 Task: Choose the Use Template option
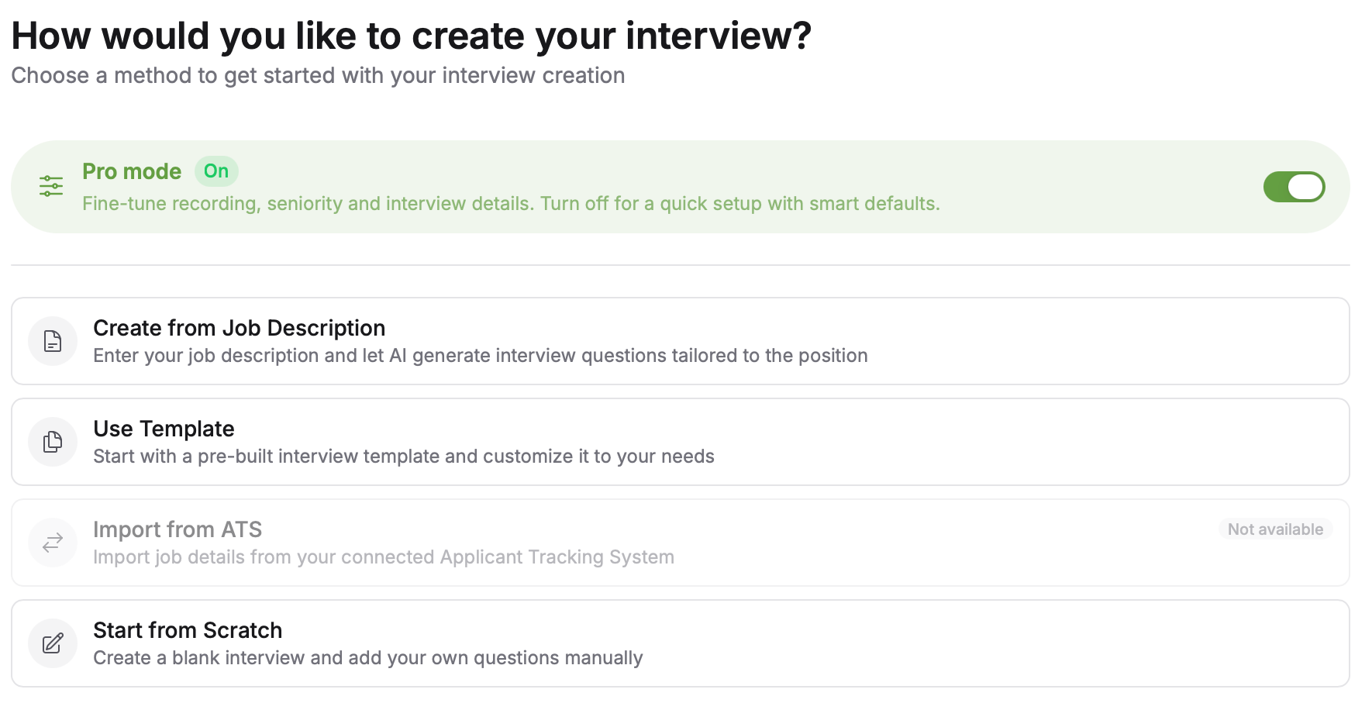click(x=681, y=442)
